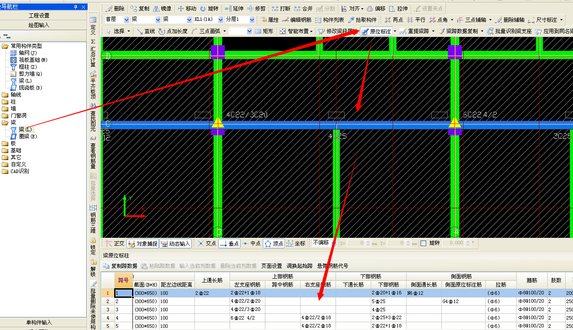
Task: Open the 工程设置 navigation tab
Action: click(39, 15)
